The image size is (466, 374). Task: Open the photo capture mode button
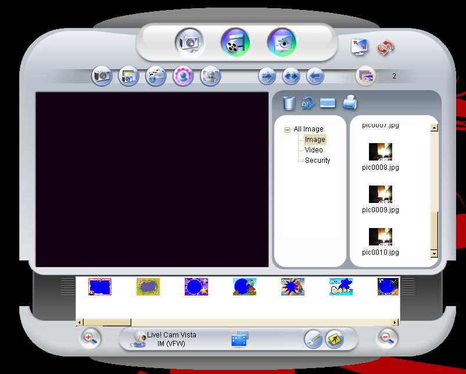[189, 42]
